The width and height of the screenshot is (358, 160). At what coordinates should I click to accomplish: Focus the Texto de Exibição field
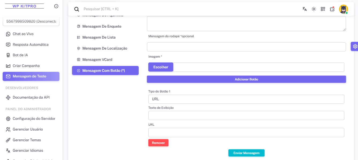[x=246, y=116]
